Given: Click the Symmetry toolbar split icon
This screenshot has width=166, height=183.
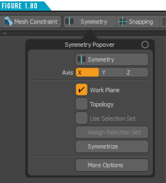Looking at the screenshot, I should pyautogui.click(x=69, y=21).
